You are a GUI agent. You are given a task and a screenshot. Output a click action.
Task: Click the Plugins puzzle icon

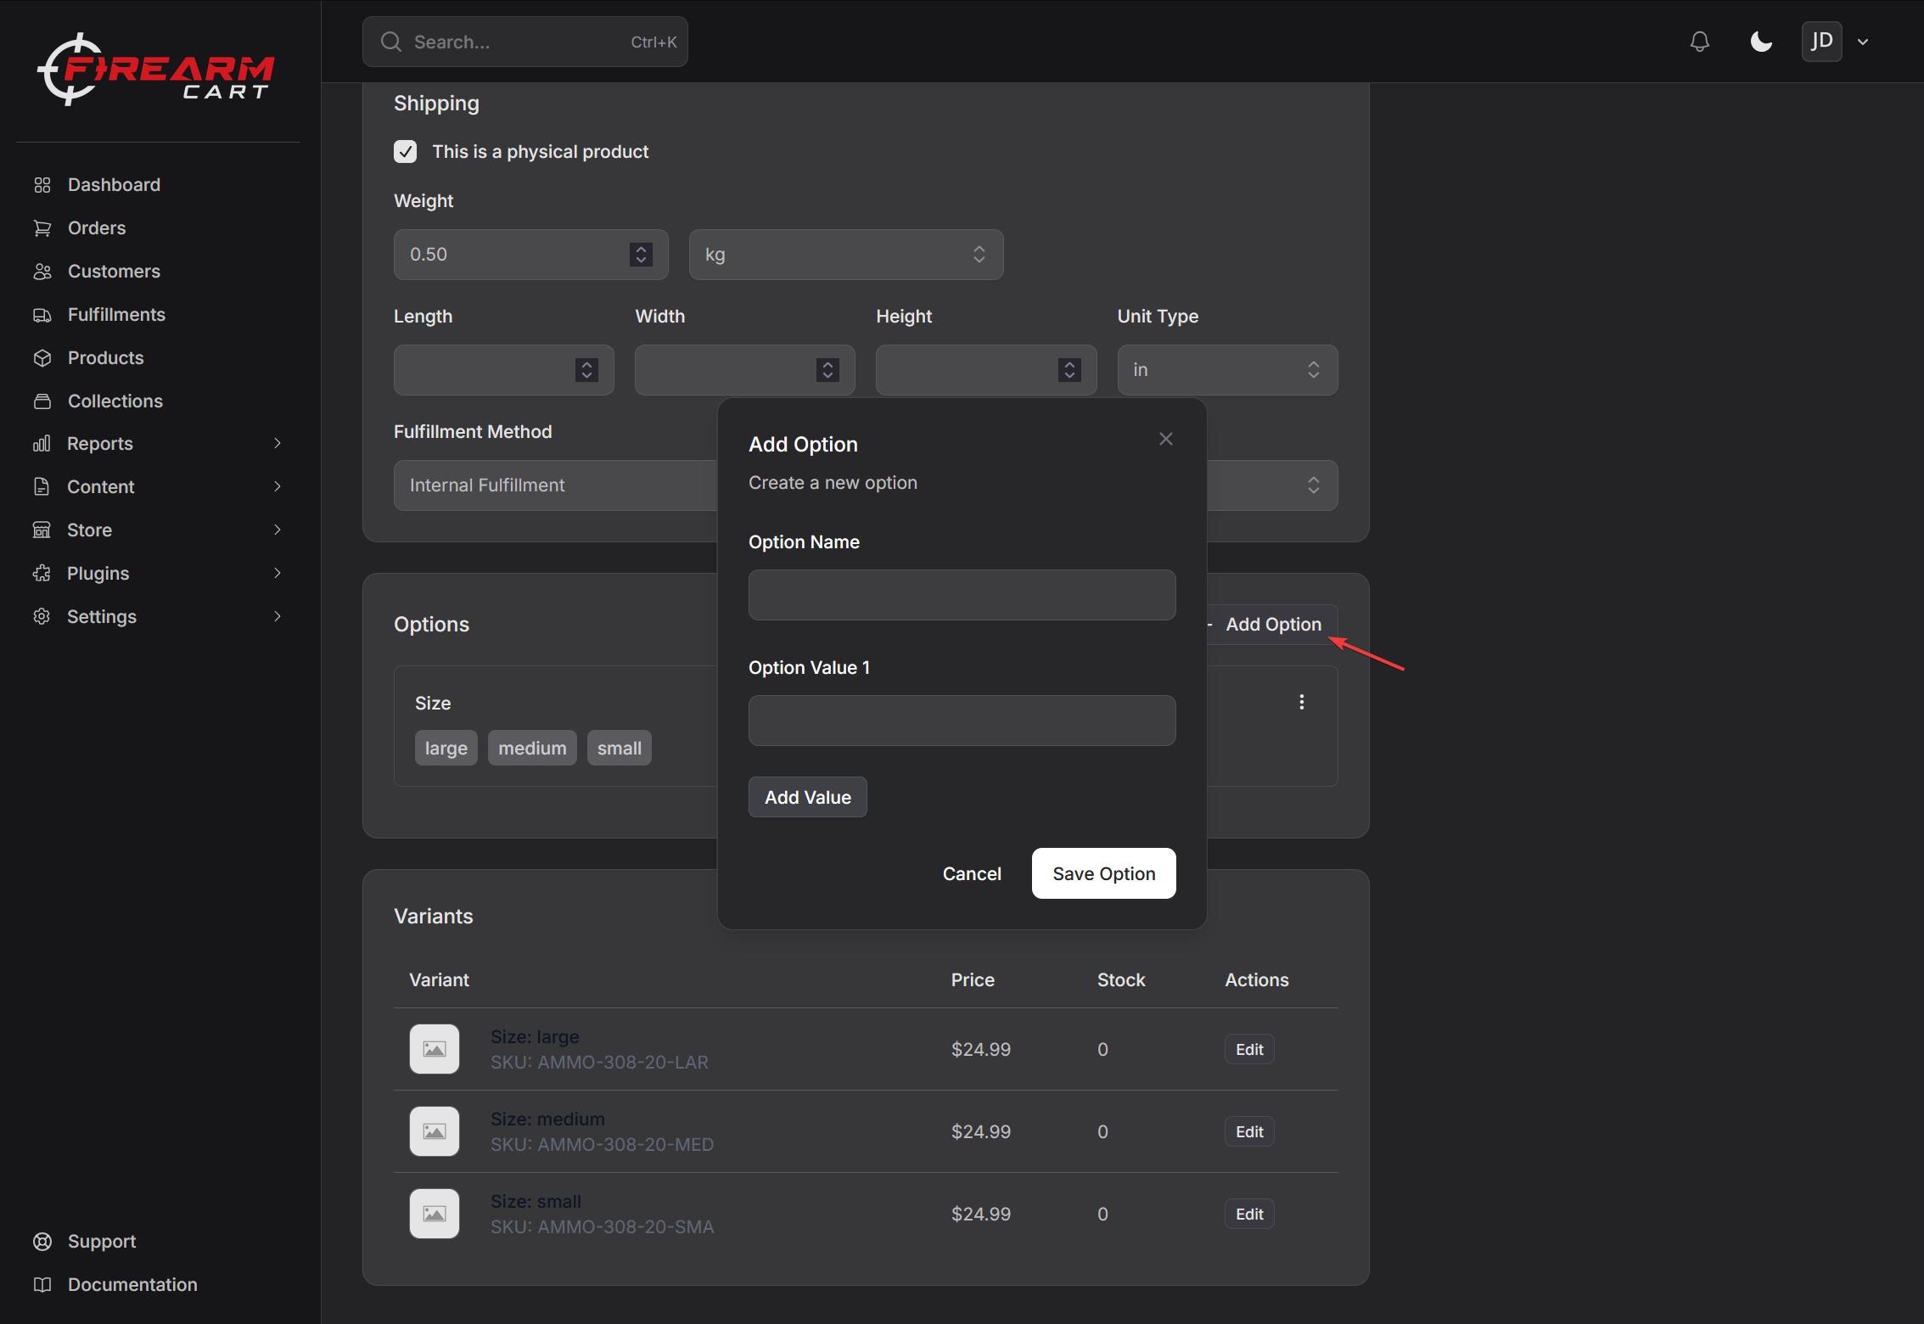pyautogui.click(x=42, y=573)
